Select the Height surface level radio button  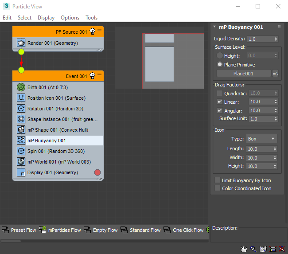click(220, 55)
